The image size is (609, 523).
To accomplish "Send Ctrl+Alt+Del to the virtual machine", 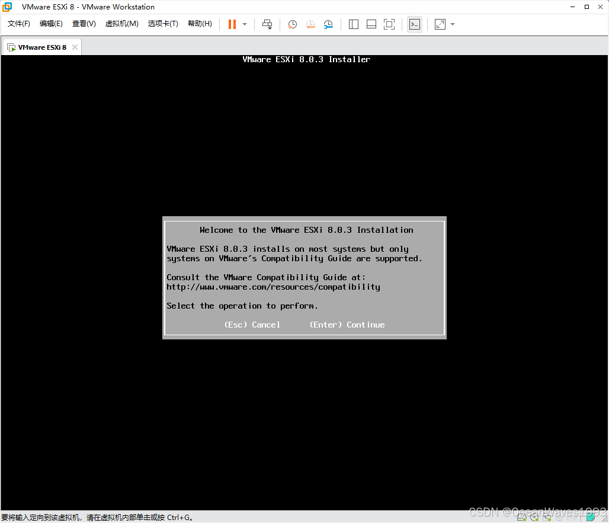I will coord(267,24).
